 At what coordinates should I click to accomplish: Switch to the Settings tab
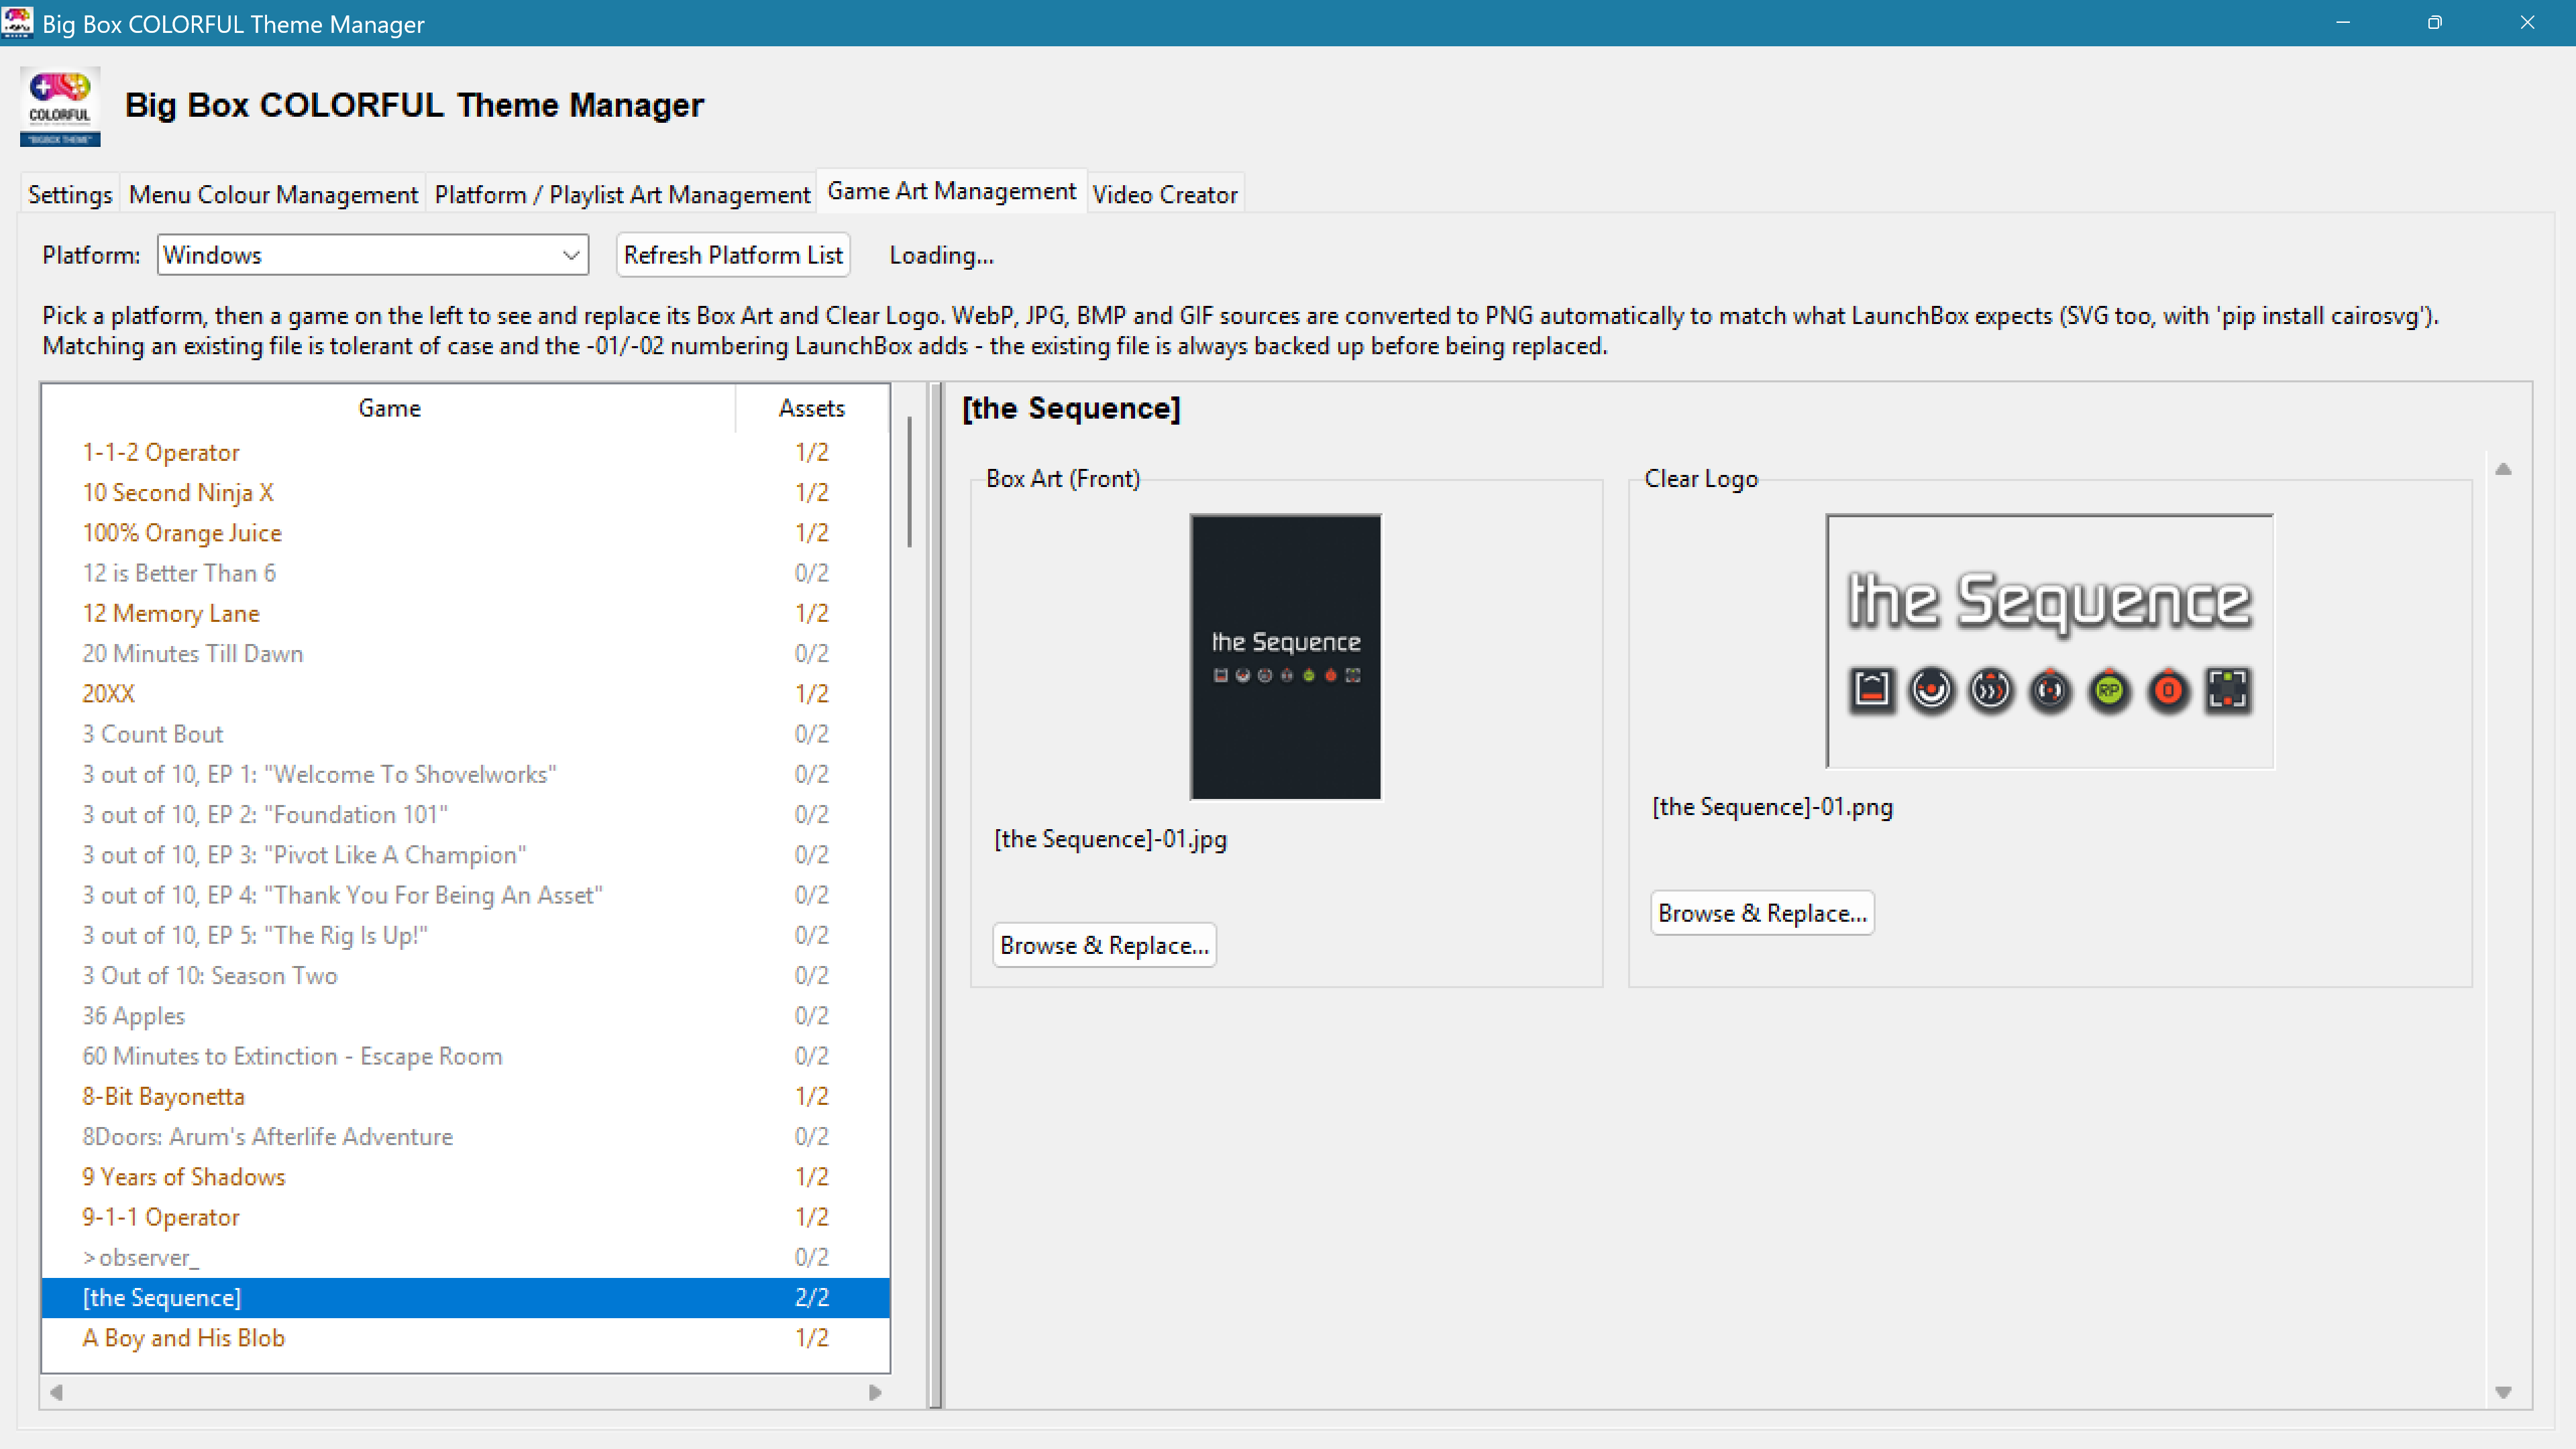point(70,194)
